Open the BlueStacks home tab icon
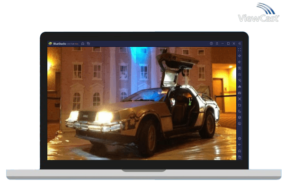 (x=83, y=44)
